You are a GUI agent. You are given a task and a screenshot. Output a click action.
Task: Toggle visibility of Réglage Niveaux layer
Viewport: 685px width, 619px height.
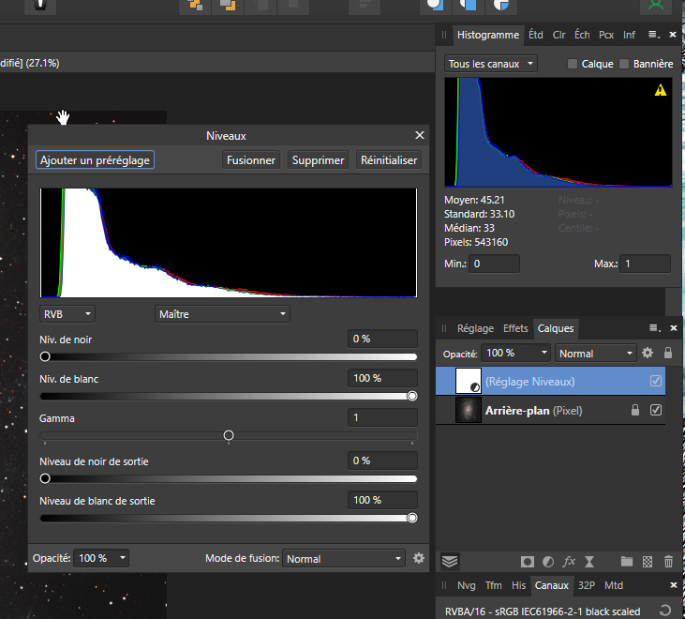pyautogui.click(x=656, y=381)
